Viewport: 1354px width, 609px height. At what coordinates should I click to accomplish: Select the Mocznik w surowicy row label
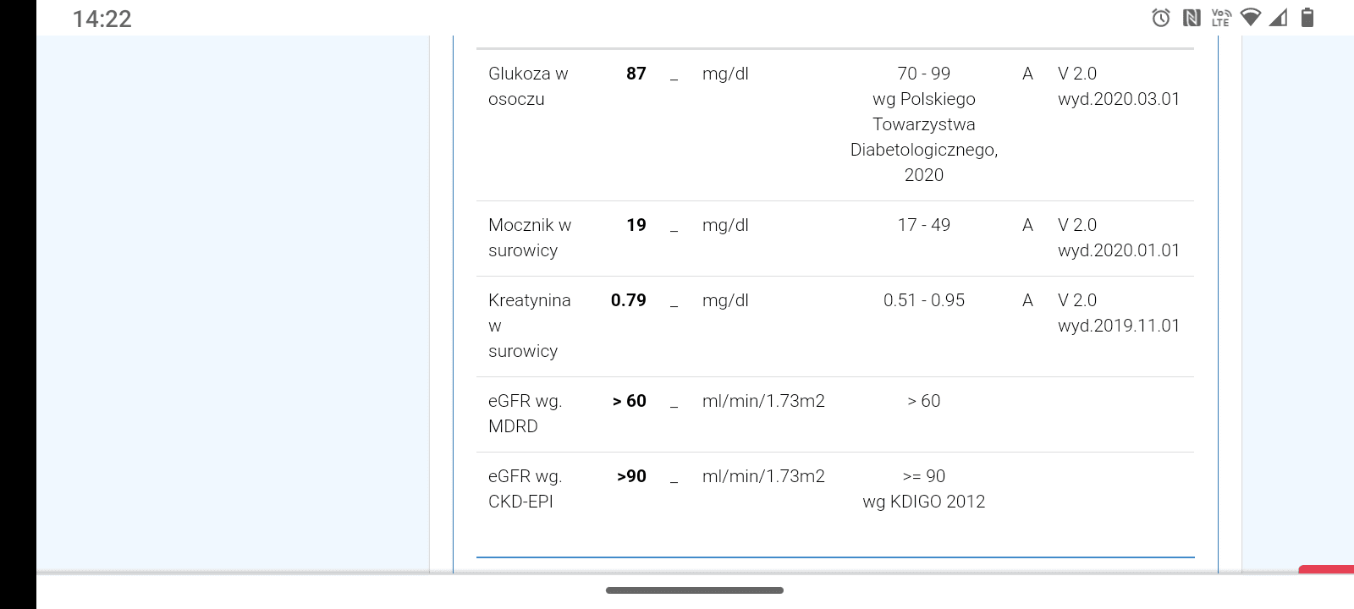pos(530,238)
